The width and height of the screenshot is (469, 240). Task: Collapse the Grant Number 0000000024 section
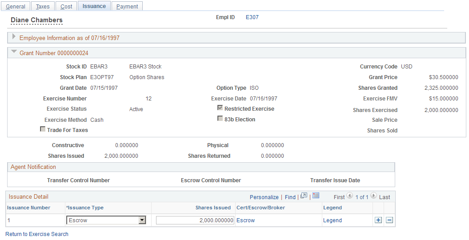14,52
